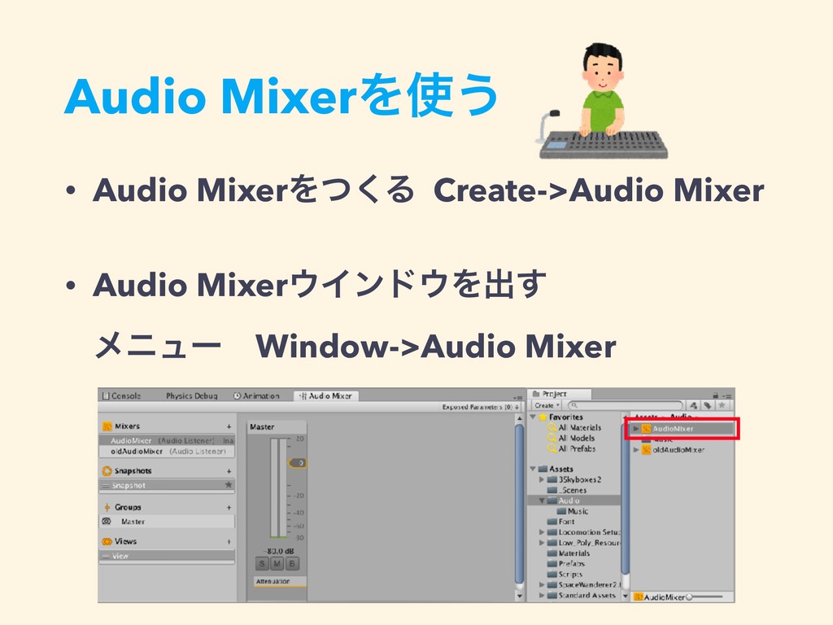Switch to the Console tab
Viewport: 833px width, 625px height.
pos(122,396)
